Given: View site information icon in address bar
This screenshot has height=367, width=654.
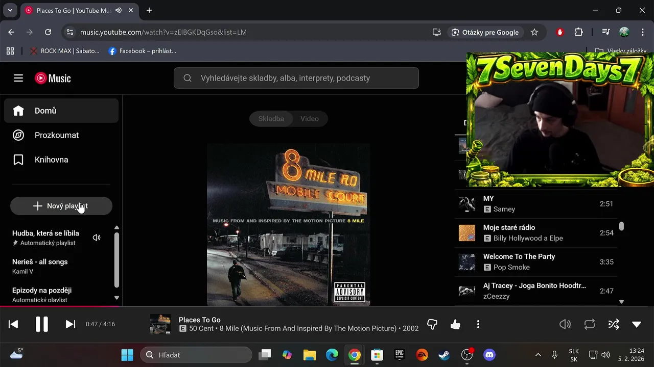Looking at the screenshot, I should pyautogui.click(x=70, y=32).
